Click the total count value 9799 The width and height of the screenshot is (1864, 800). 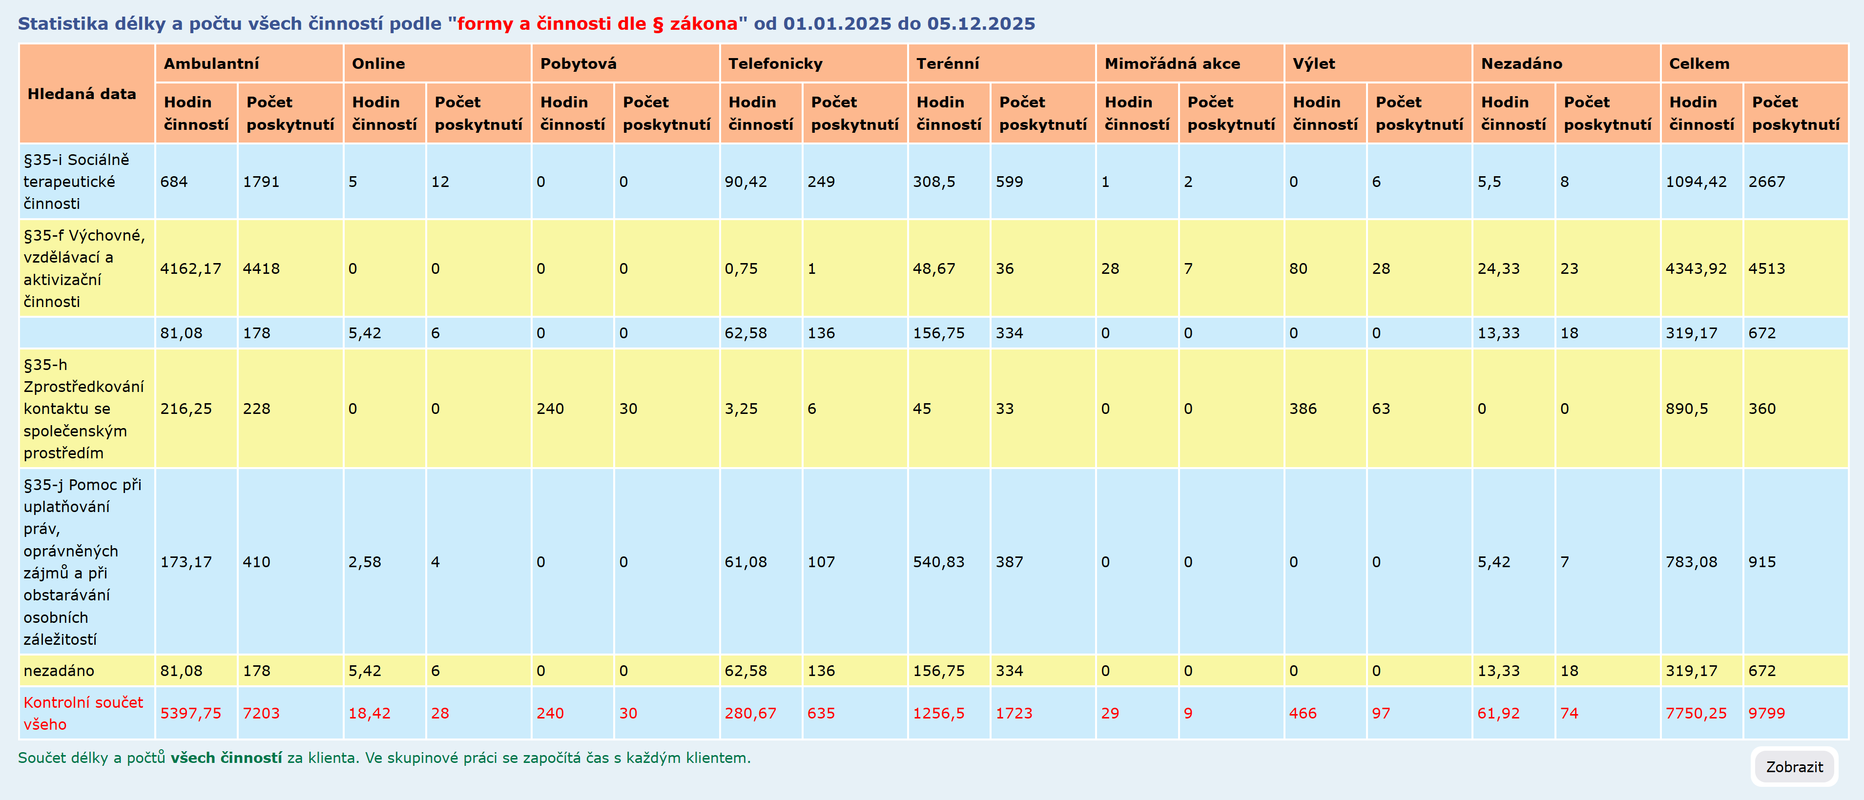point(1766,713)
